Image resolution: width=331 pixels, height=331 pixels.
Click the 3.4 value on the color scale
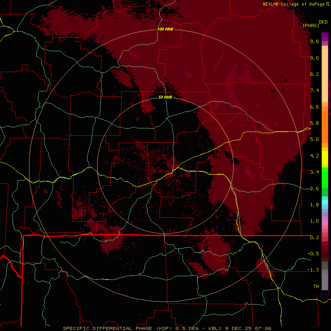tap(314, 172)
